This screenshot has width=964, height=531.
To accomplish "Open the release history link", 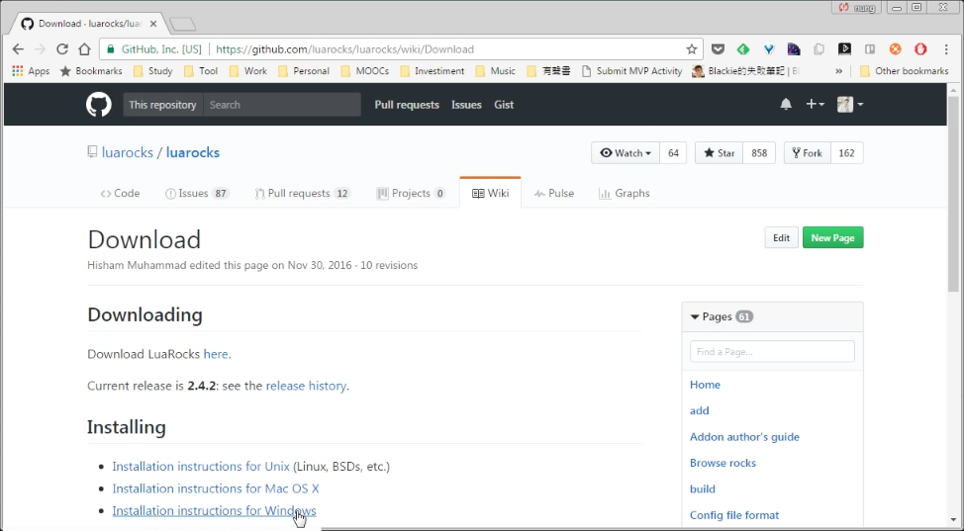I will point(306,386).
